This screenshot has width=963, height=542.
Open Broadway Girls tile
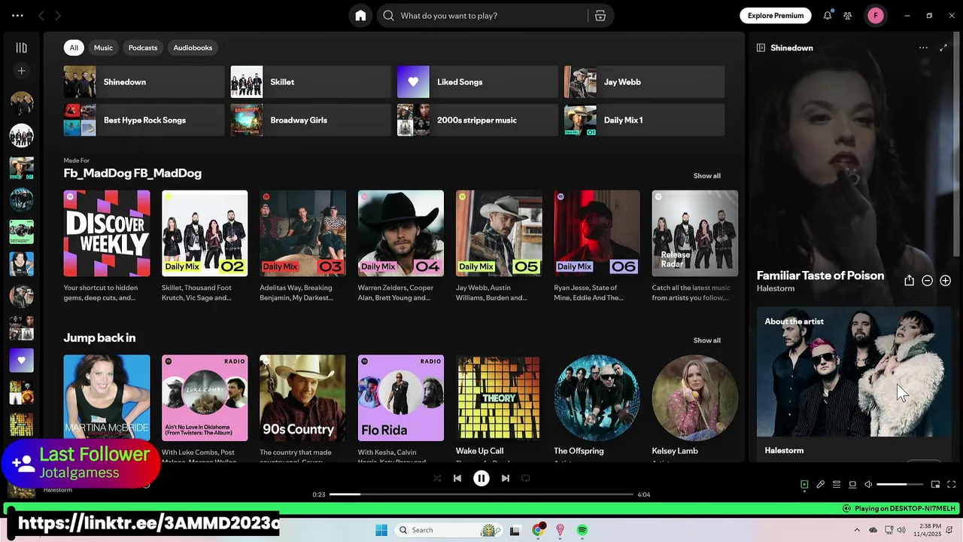click(x=311, y=120)
